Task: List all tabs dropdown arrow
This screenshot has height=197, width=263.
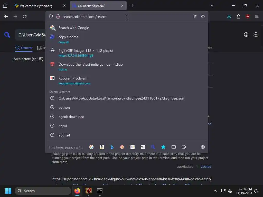Action: (212, 6)
